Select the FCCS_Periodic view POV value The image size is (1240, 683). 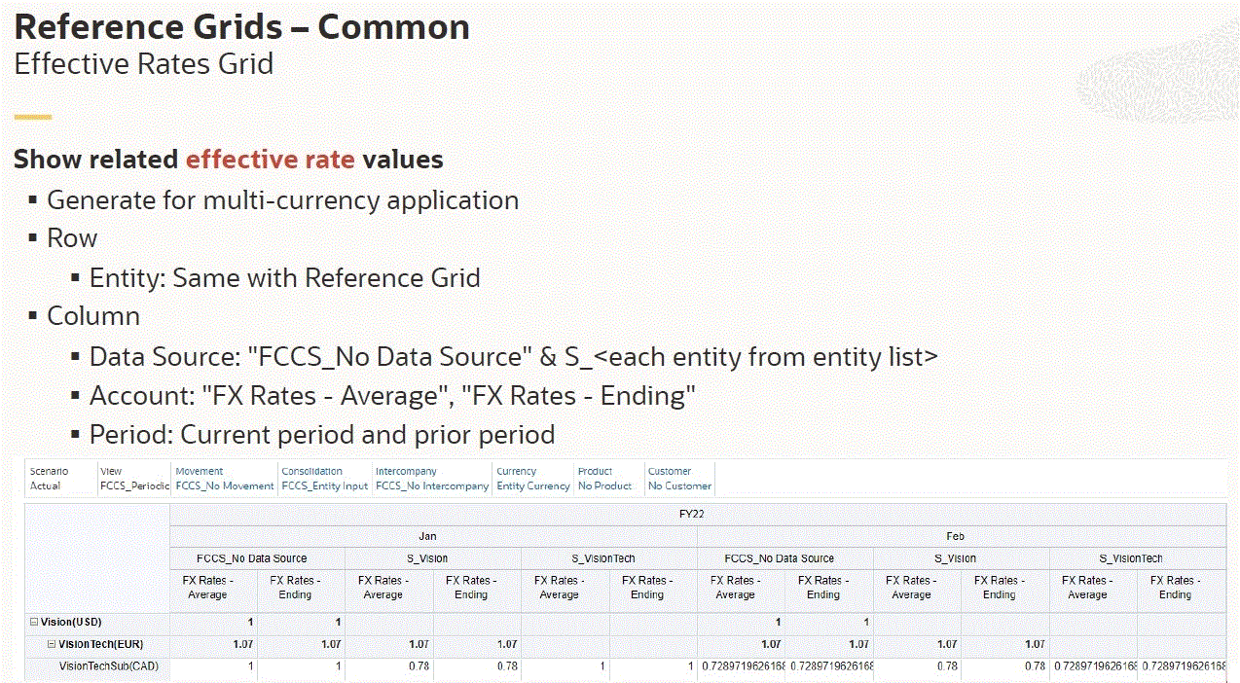tap(134, 485)
